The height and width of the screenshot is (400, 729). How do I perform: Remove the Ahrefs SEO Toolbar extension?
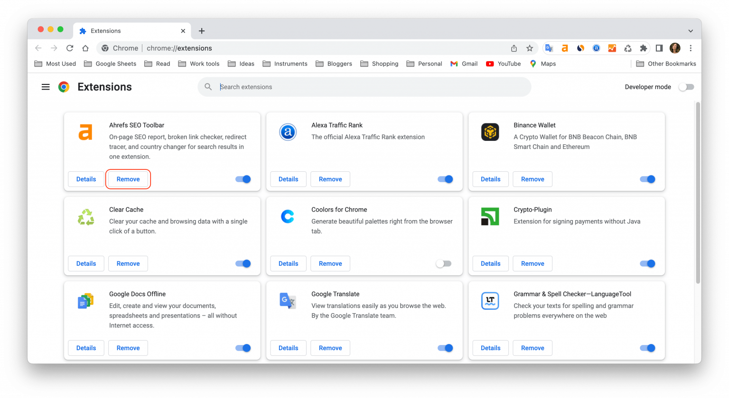[128, 179]
